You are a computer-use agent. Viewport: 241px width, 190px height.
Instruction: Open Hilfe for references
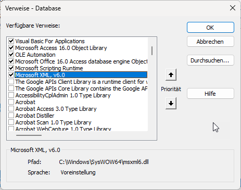tap(210, 94)
